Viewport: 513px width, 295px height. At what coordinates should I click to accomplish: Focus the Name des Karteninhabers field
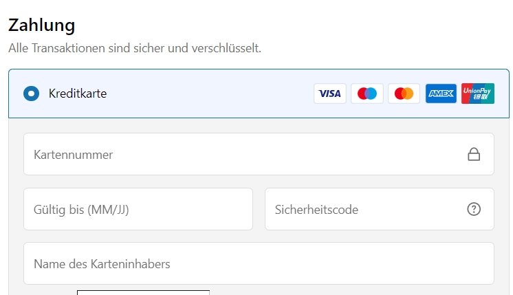(259, 263)
